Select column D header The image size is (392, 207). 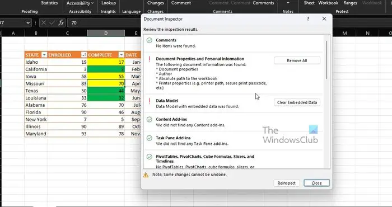[106, 33]
